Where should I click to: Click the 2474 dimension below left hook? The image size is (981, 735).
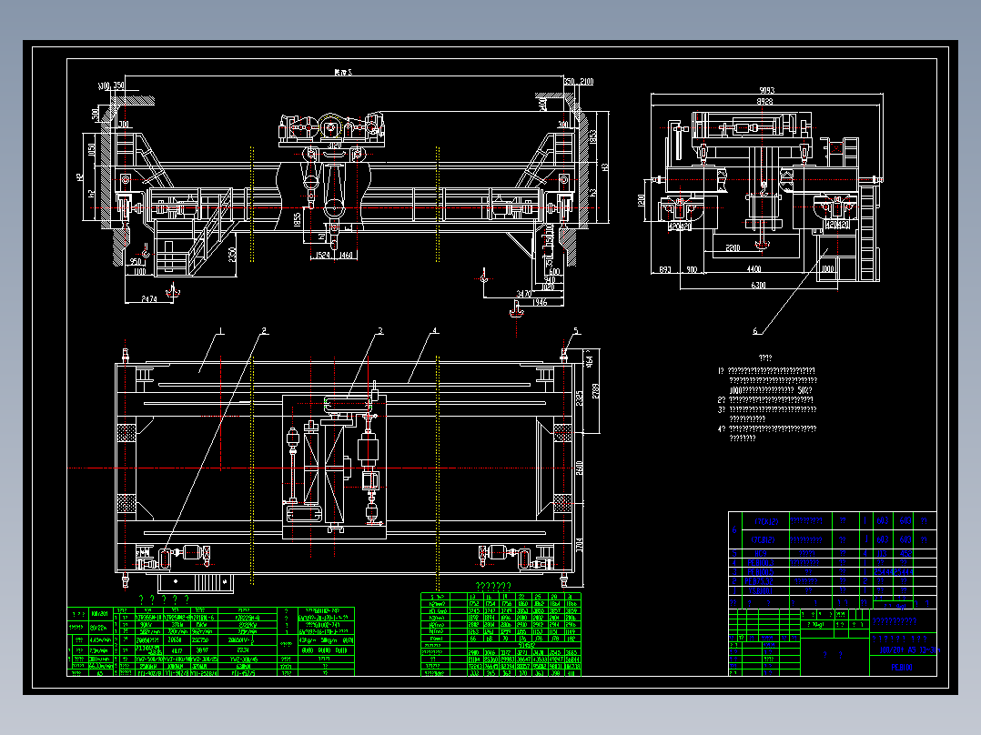point(149,299)
